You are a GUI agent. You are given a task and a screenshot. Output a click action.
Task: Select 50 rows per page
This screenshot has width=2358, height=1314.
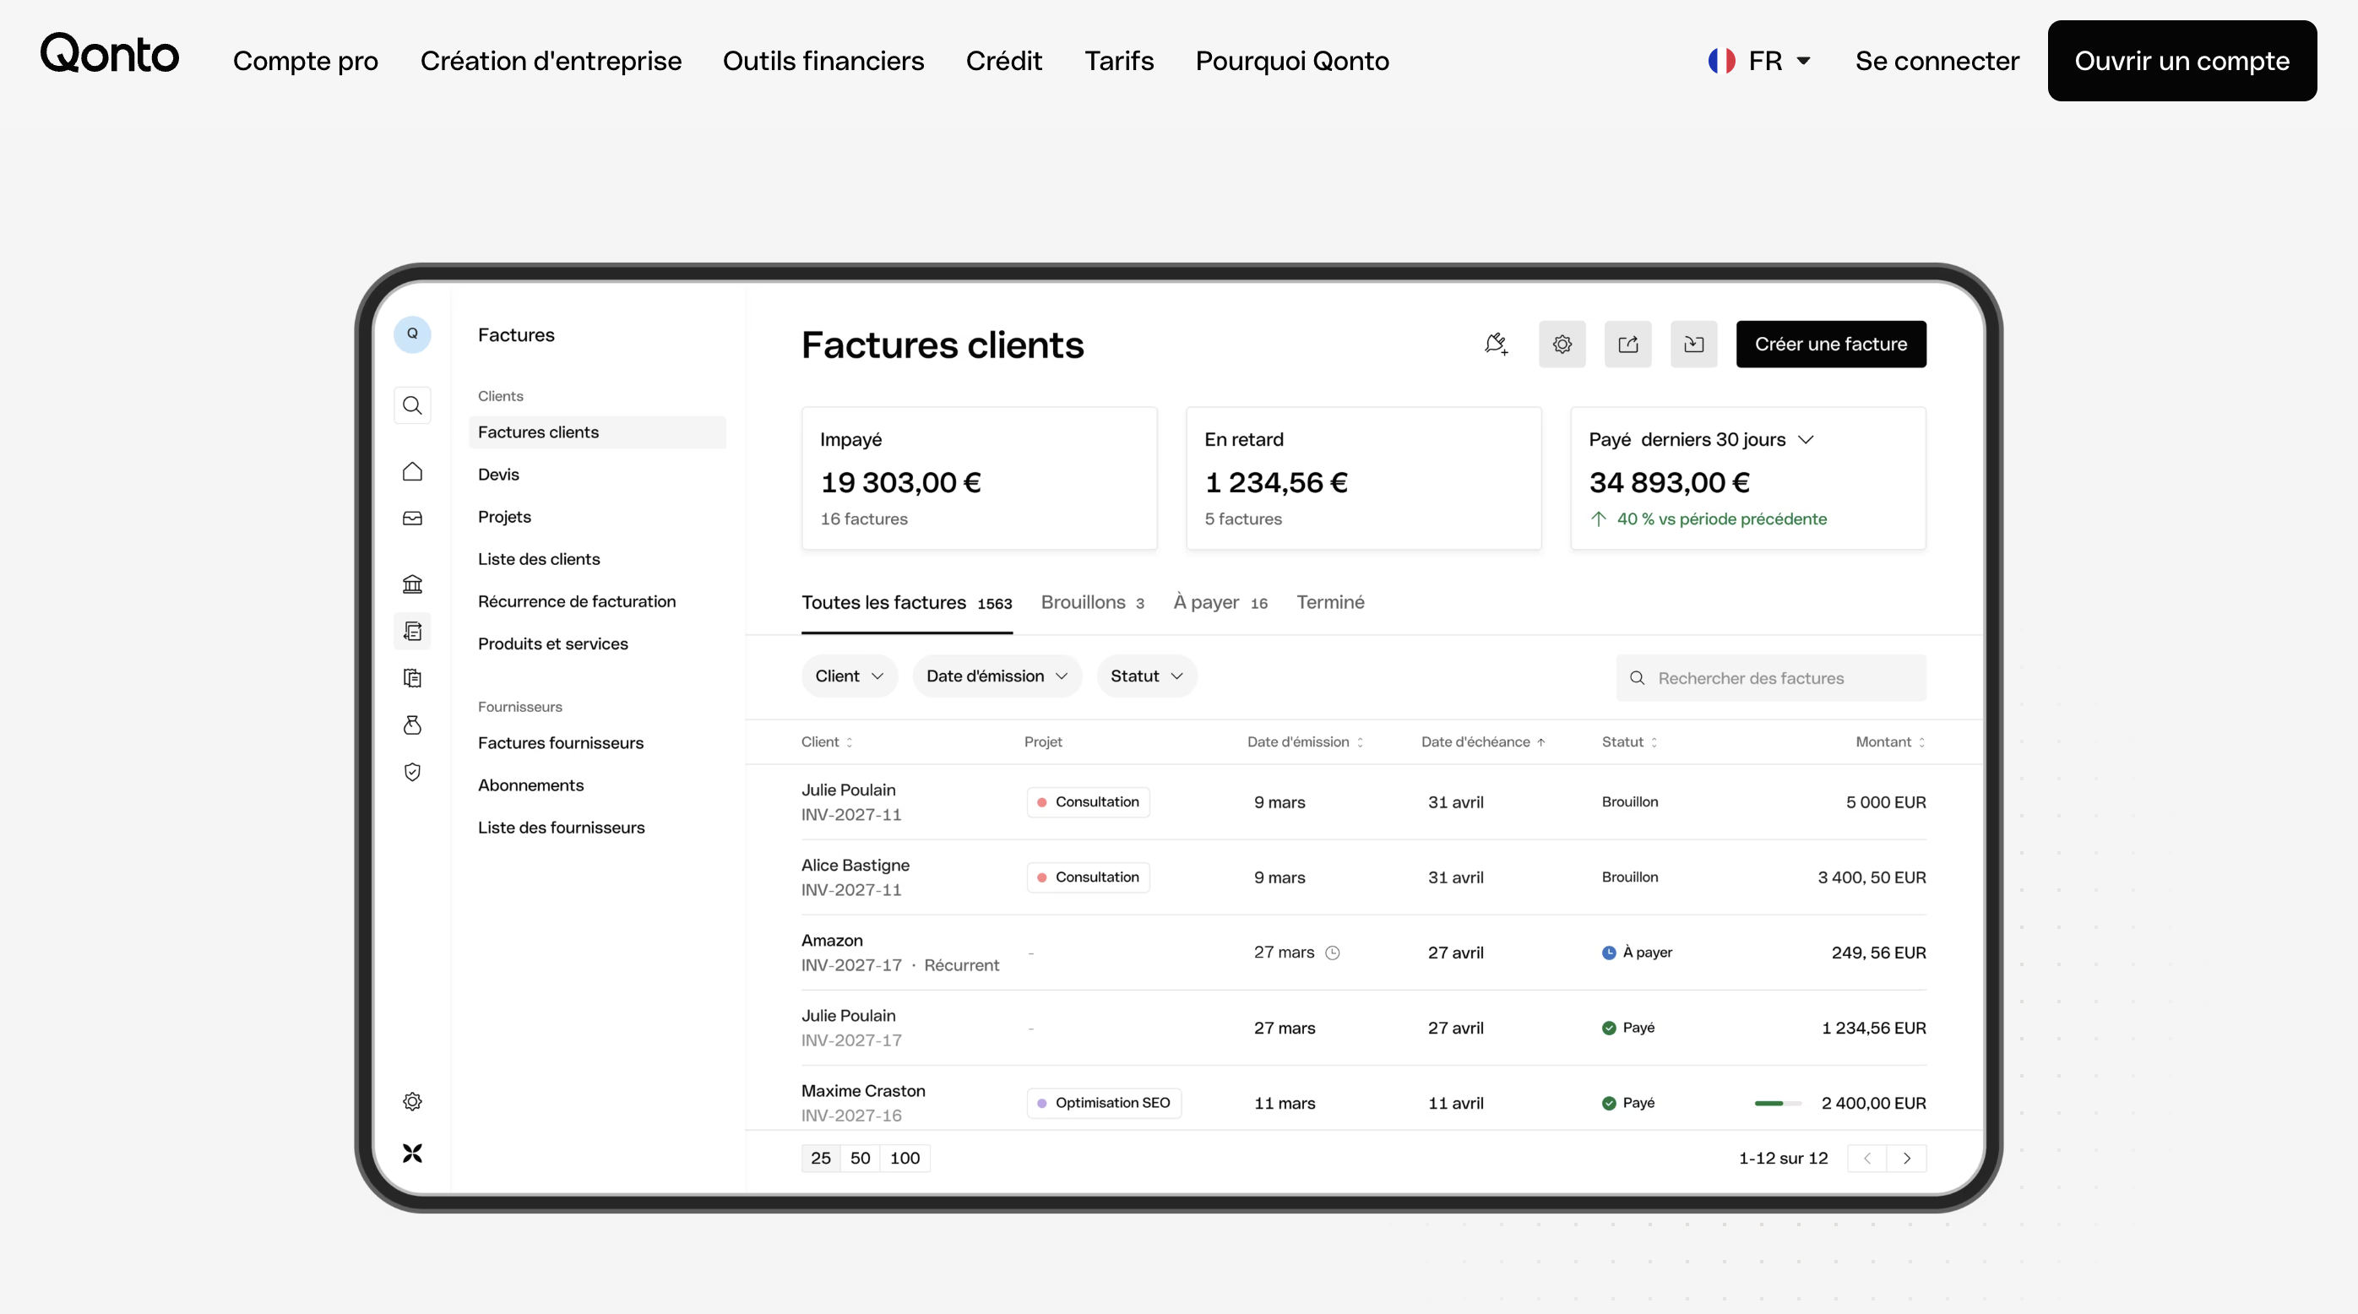click(x=861, y=1159)
